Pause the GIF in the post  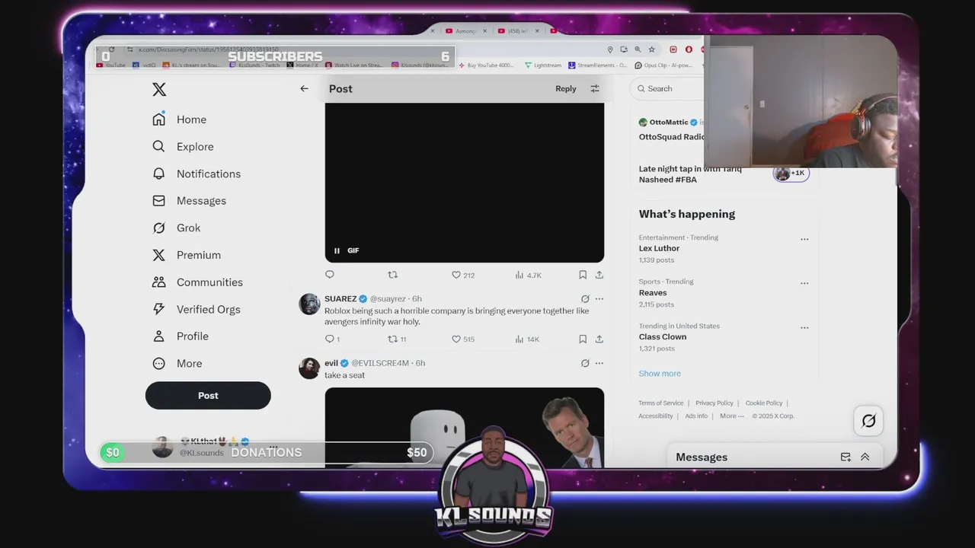coord(337,250)
